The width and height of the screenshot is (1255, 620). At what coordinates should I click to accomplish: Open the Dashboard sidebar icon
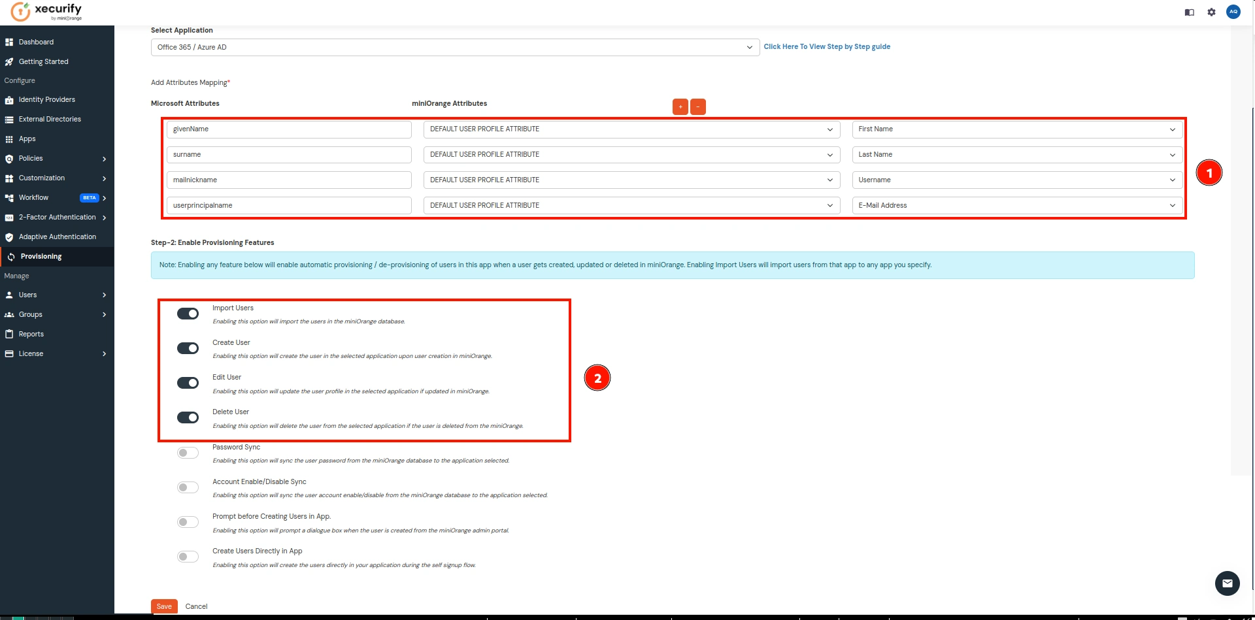(x=9, y=42)
